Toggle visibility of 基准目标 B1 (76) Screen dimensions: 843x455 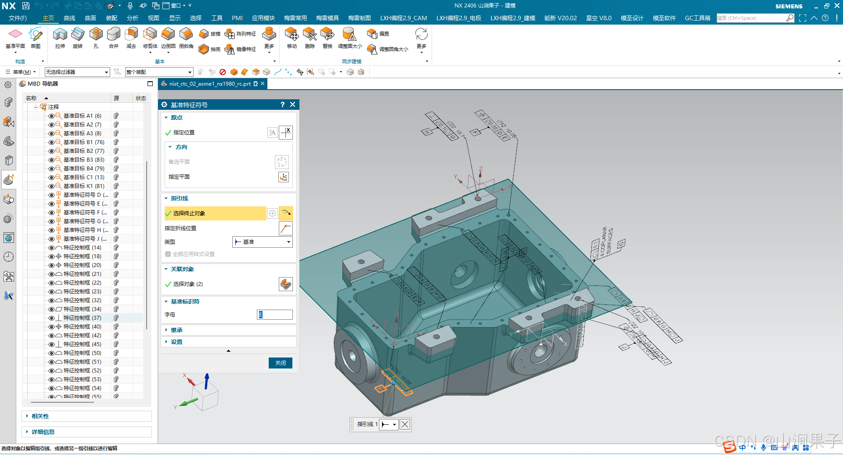51,142
